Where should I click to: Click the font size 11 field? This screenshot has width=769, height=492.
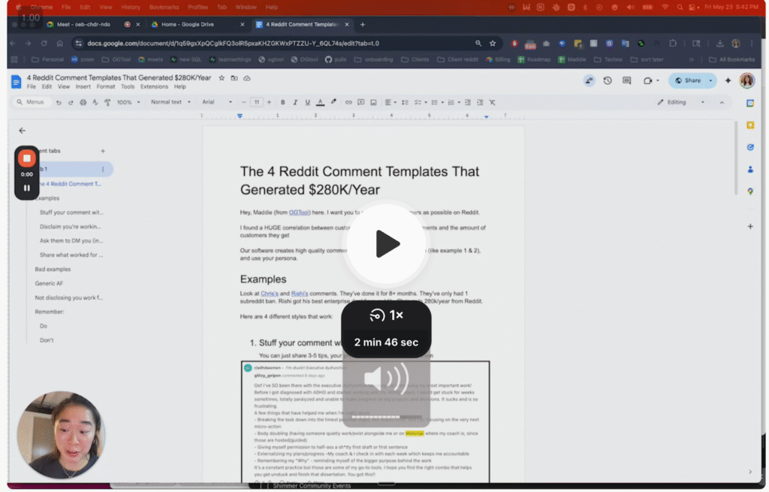point(257,102)
